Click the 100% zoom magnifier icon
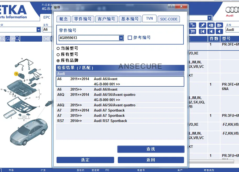This screenshot has width=239, height=172. coord(13,39)
